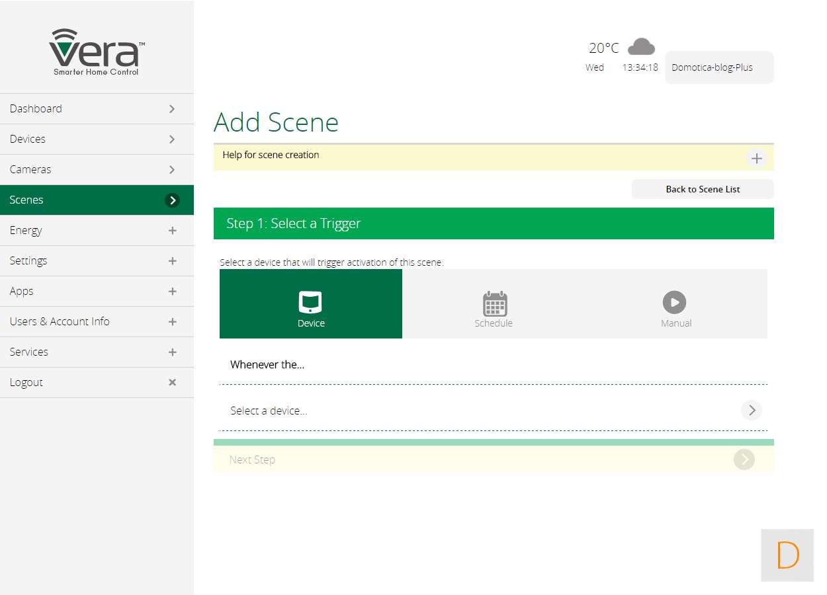This screenshot has height=595, width=827.
Task: Click the orange D badge icon
Action: point(787,555)
